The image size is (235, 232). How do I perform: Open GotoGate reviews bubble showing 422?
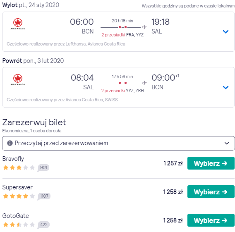[43, 225]
